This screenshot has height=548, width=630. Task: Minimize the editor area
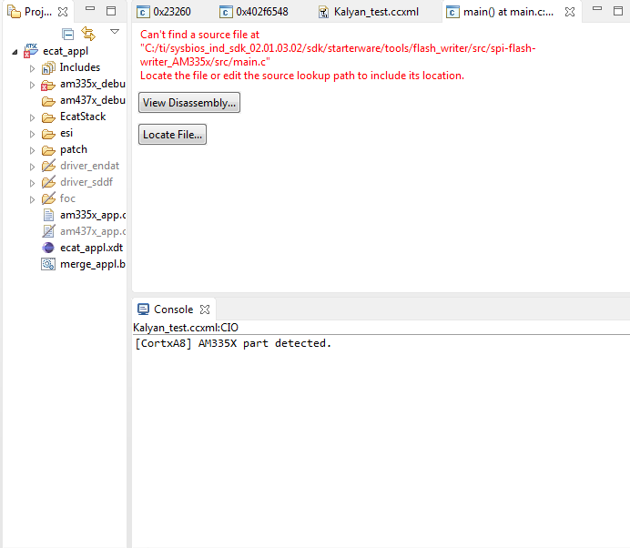pyautogui.click(x=597, y=8)
